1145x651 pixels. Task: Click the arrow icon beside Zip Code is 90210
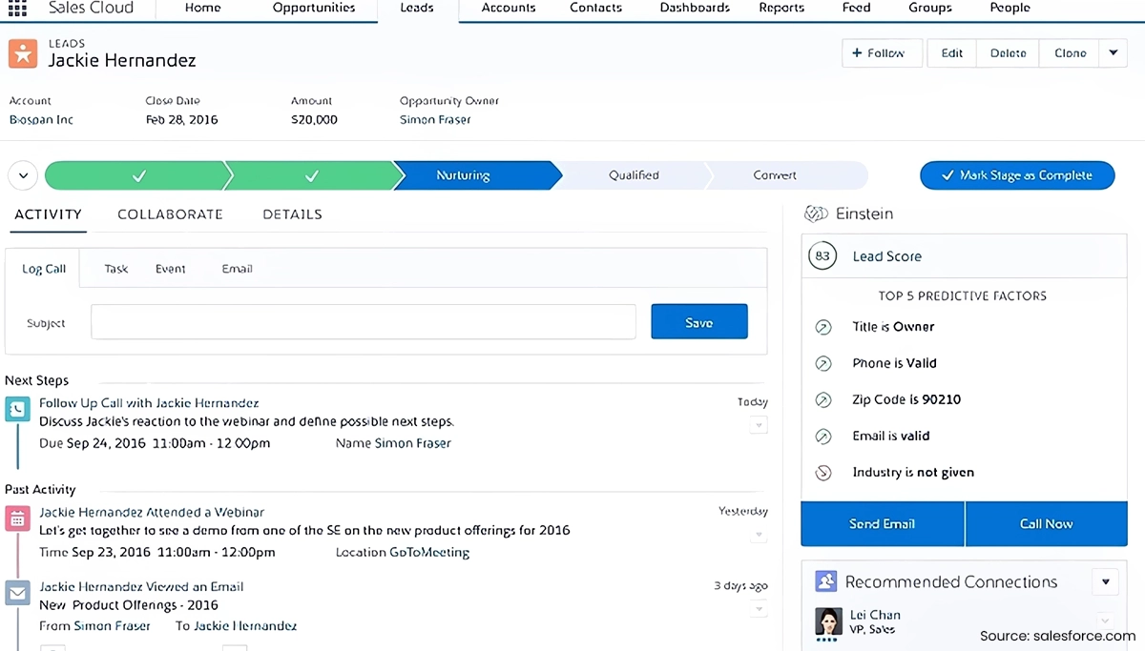click(823, 399)
